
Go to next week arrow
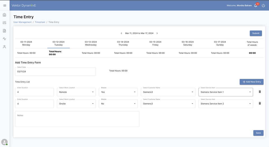pos(157,33)
